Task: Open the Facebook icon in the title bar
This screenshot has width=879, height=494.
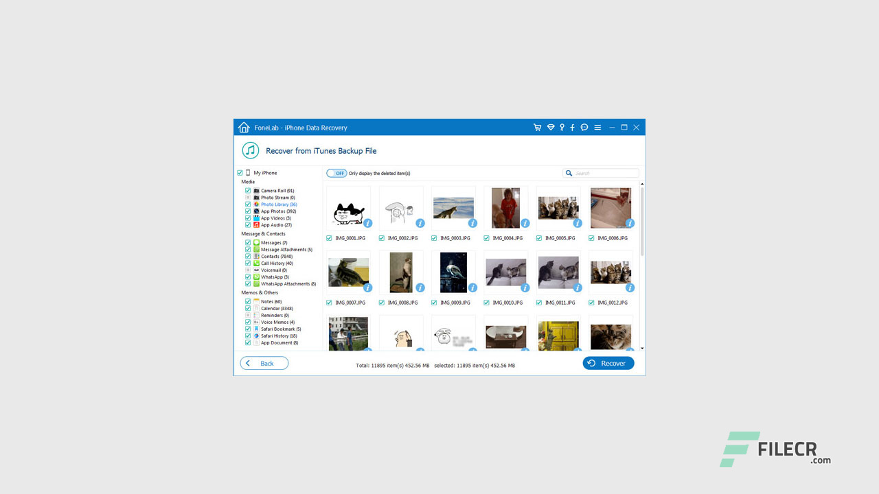Action: [573, 128]
